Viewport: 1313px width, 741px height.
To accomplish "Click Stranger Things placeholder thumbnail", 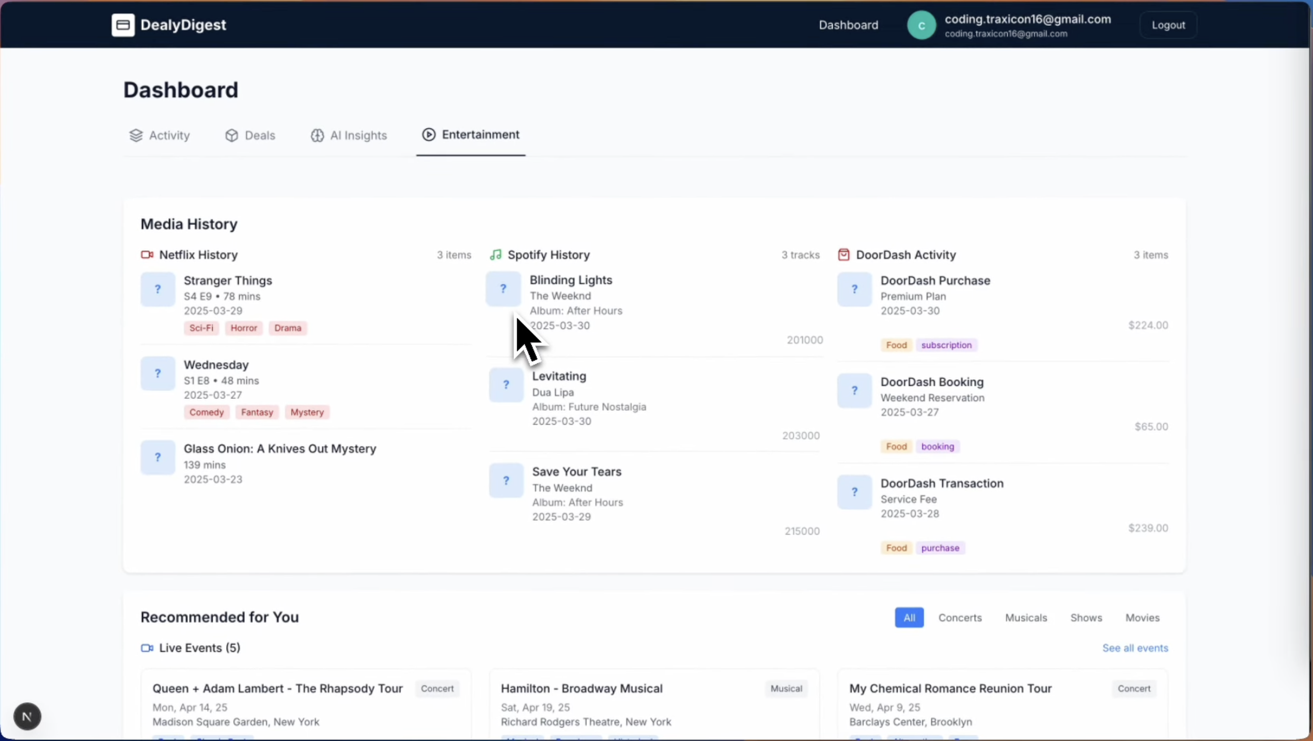I will [x=158, y=289].
